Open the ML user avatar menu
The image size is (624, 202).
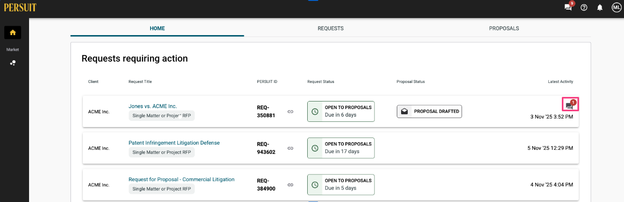(x=616, y=7)
